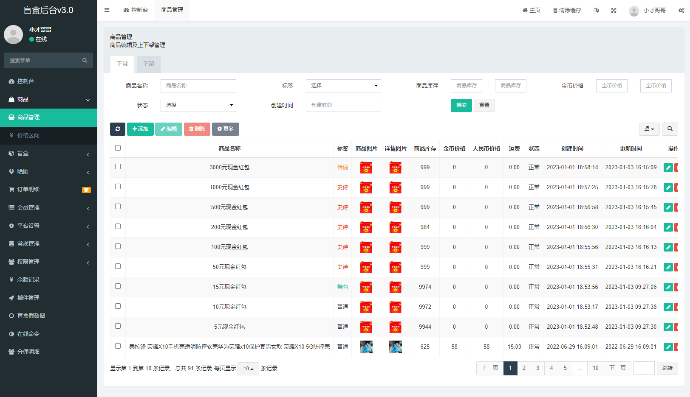690x397 pixels.
Task: Click the 跳转 jump button
Action: pos(667,368)
